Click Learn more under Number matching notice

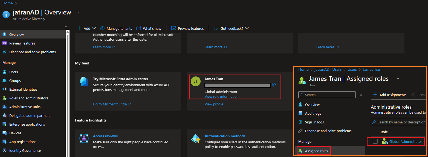pyautogui.click(x=104, y=47)
